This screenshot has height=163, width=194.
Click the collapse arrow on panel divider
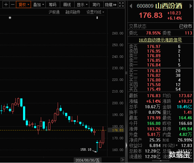(x=126, y=145)
